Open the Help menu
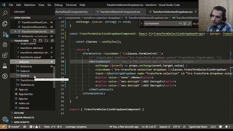 tap(82, 5)
